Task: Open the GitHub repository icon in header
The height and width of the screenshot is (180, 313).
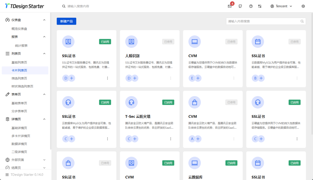Action: tap(240, 6)
